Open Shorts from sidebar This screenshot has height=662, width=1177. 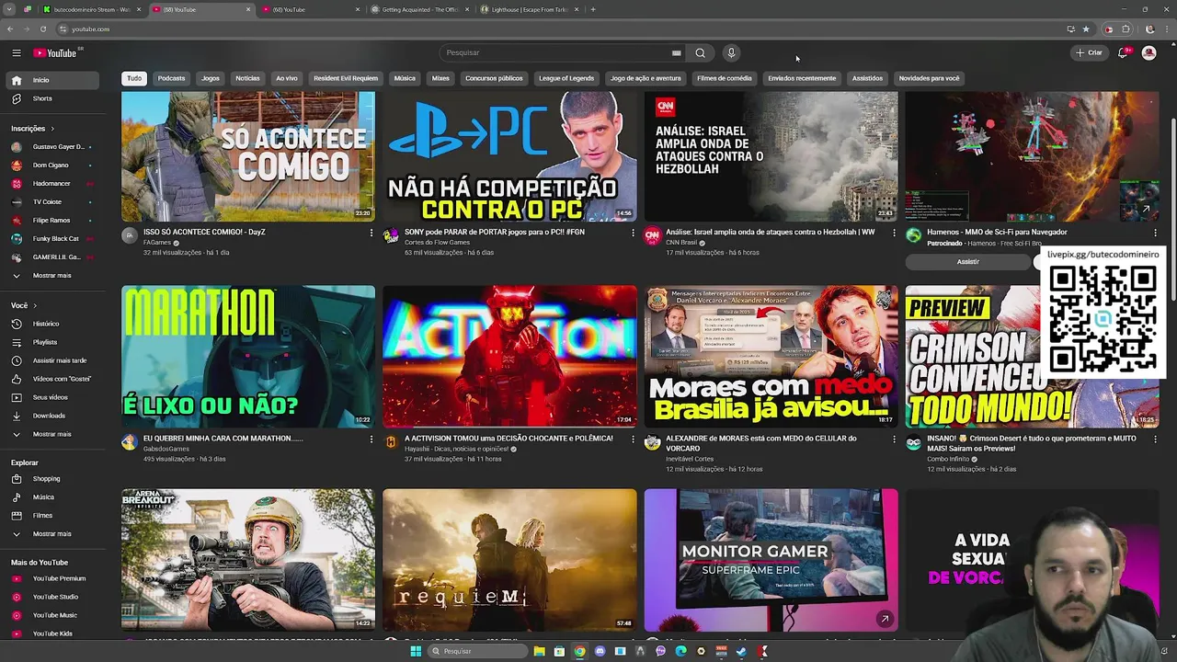(x=54, y=98)
